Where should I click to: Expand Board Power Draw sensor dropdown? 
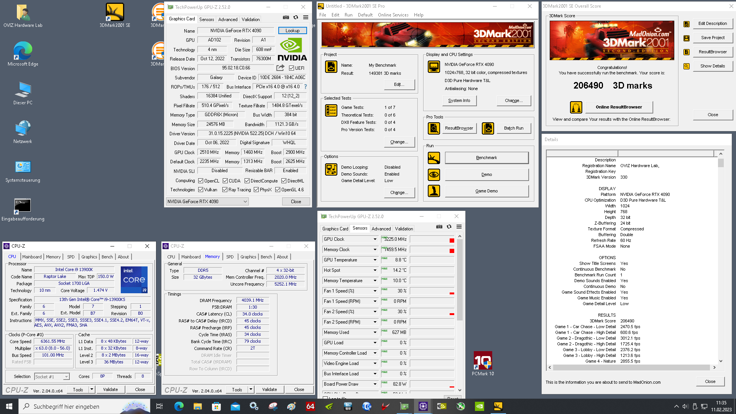pyautogui.click(x=375, y=384)
